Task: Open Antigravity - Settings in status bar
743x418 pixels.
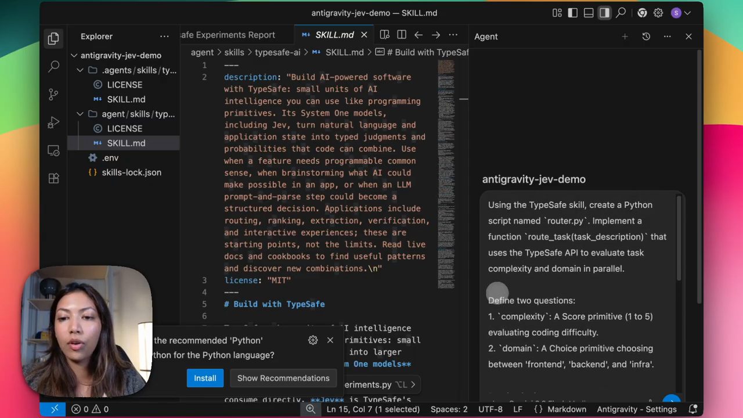Action: pyautogui.click(x=637, y=409)
